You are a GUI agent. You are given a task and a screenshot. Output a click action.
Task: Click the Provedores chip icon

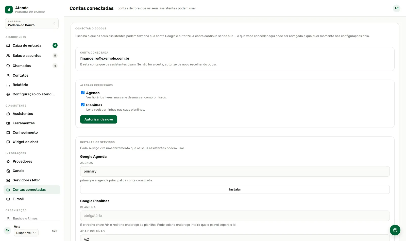(x=8, y=161)
